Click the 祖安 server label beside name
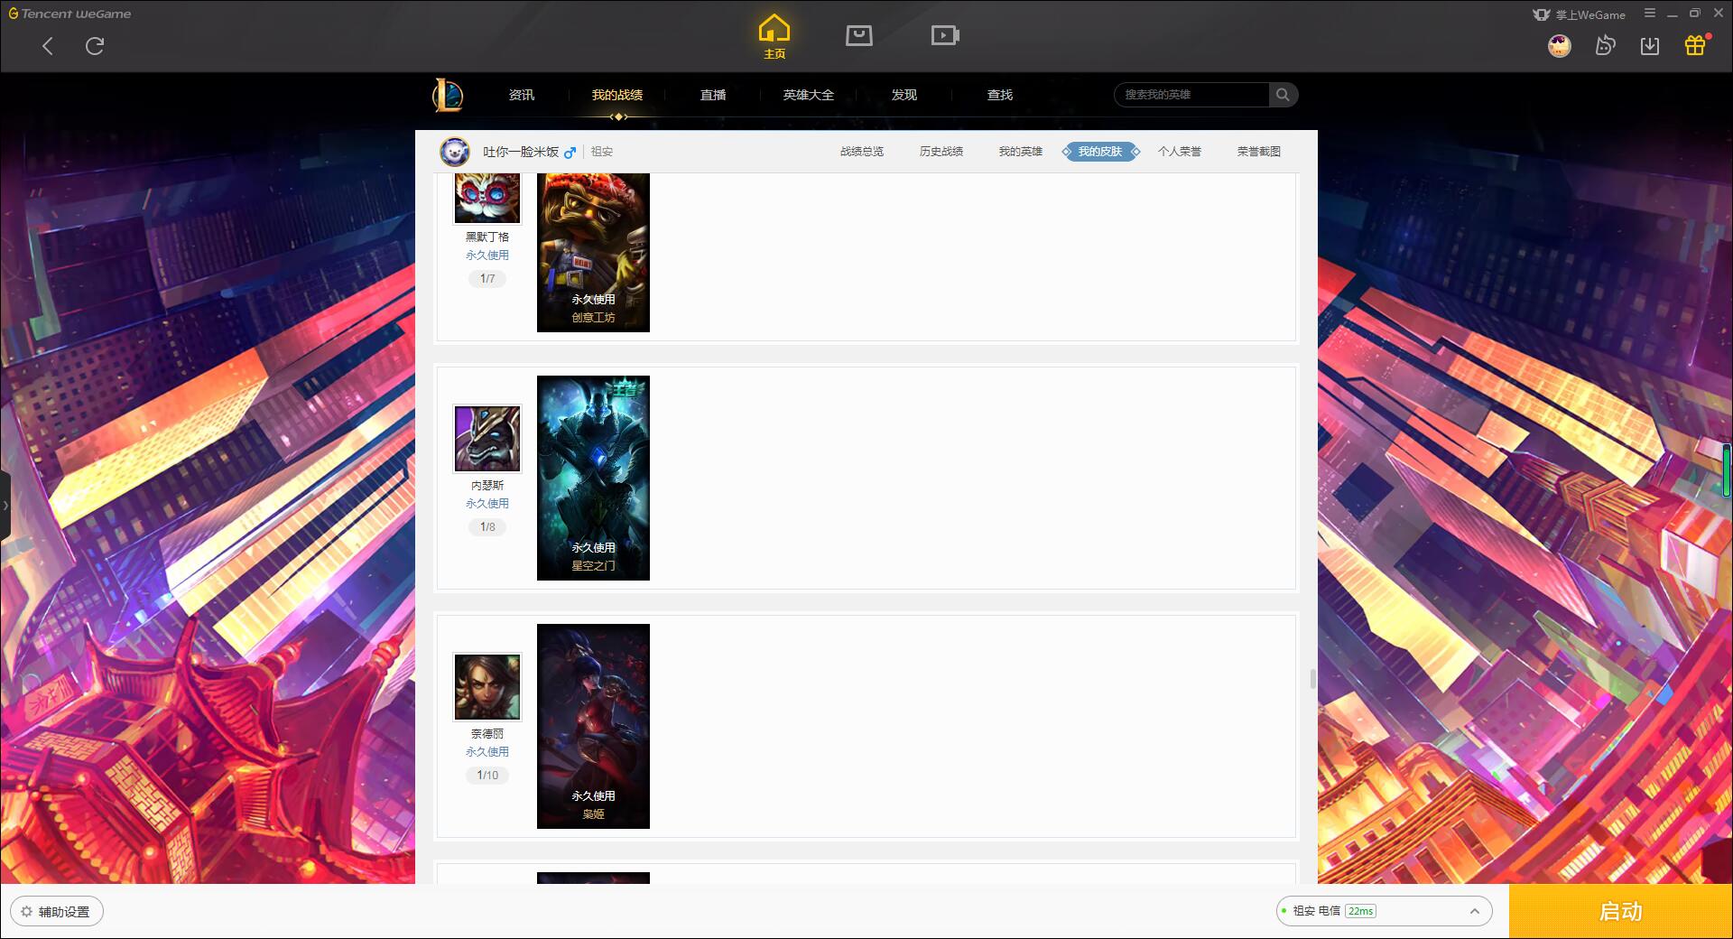The image size is (1733, 939). pyautogui.click(x=602, y=153)
